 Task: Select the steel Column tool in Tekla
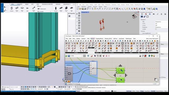(x=12, y=9)
